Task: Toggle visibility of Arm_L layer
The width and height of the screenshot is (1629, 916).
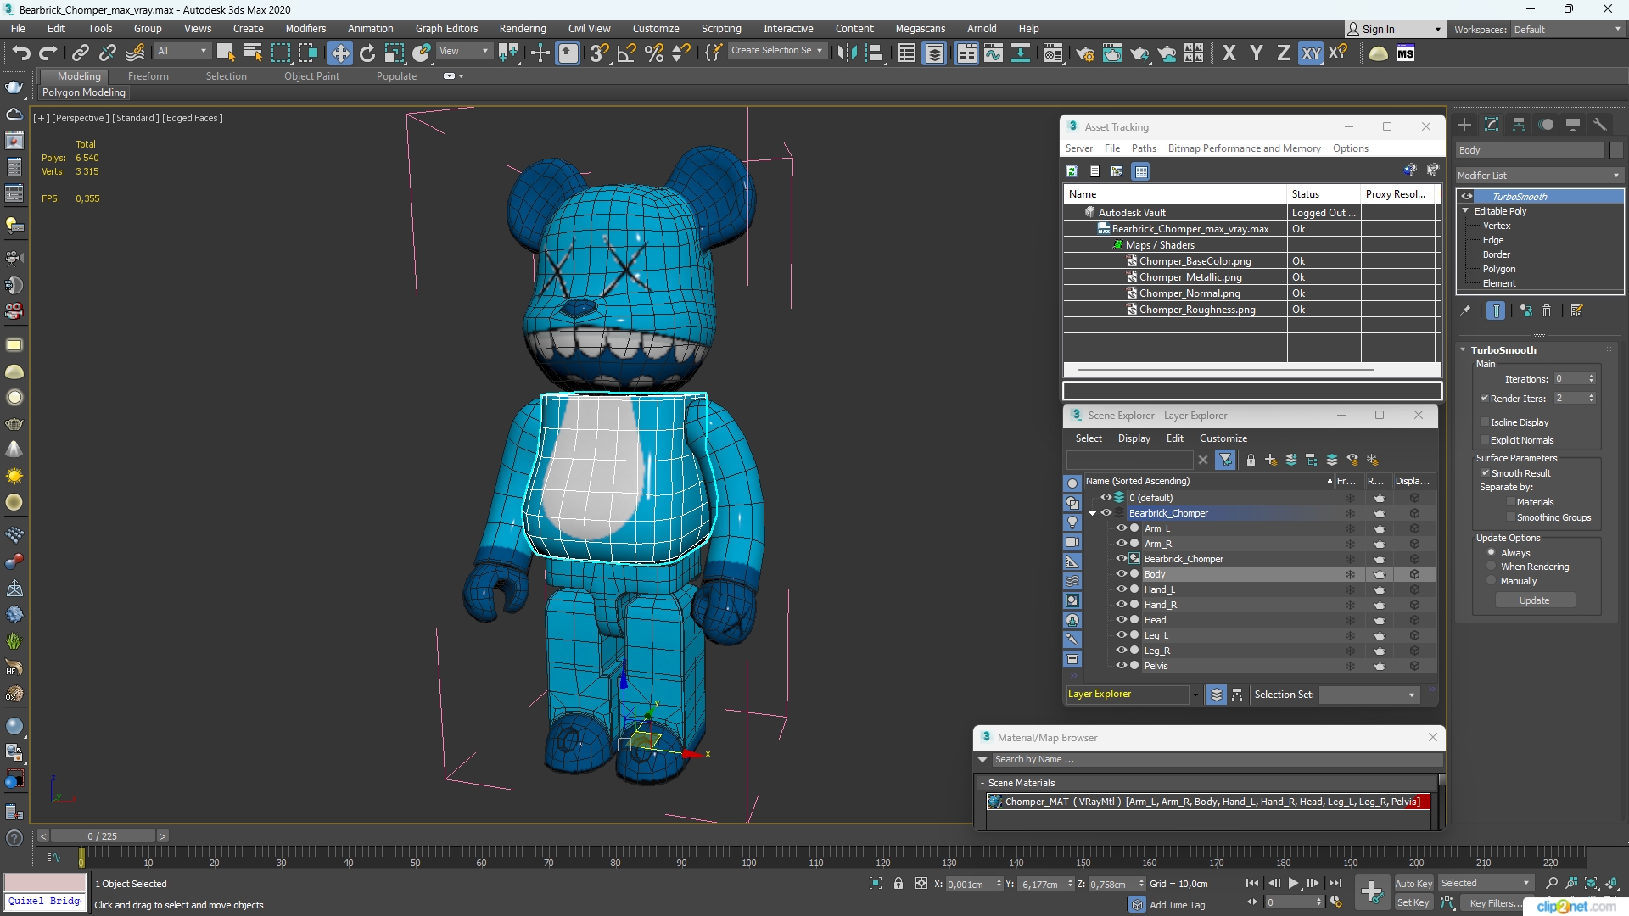Action: [x=1122, y=527]
